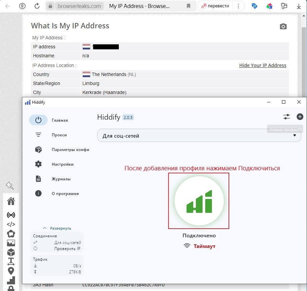Click the power icon next to Главная
307x291 pixels.
coord(38,120)
